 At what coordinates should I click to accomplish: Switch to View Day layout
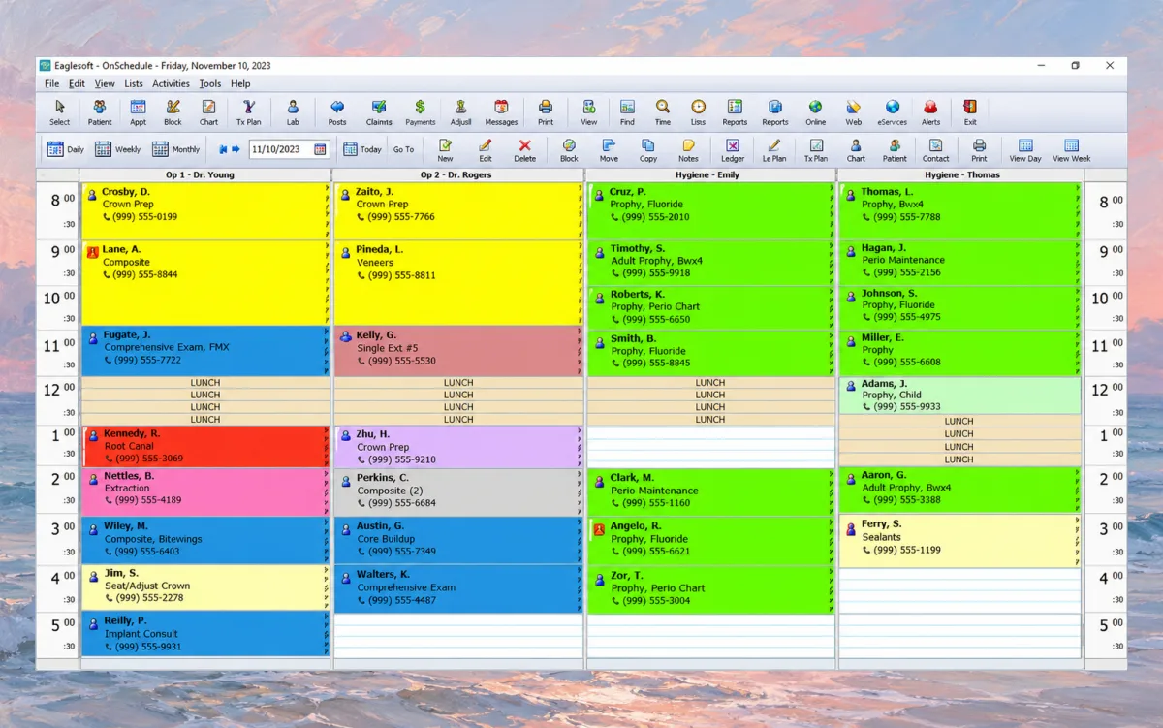pos(1025,150)
